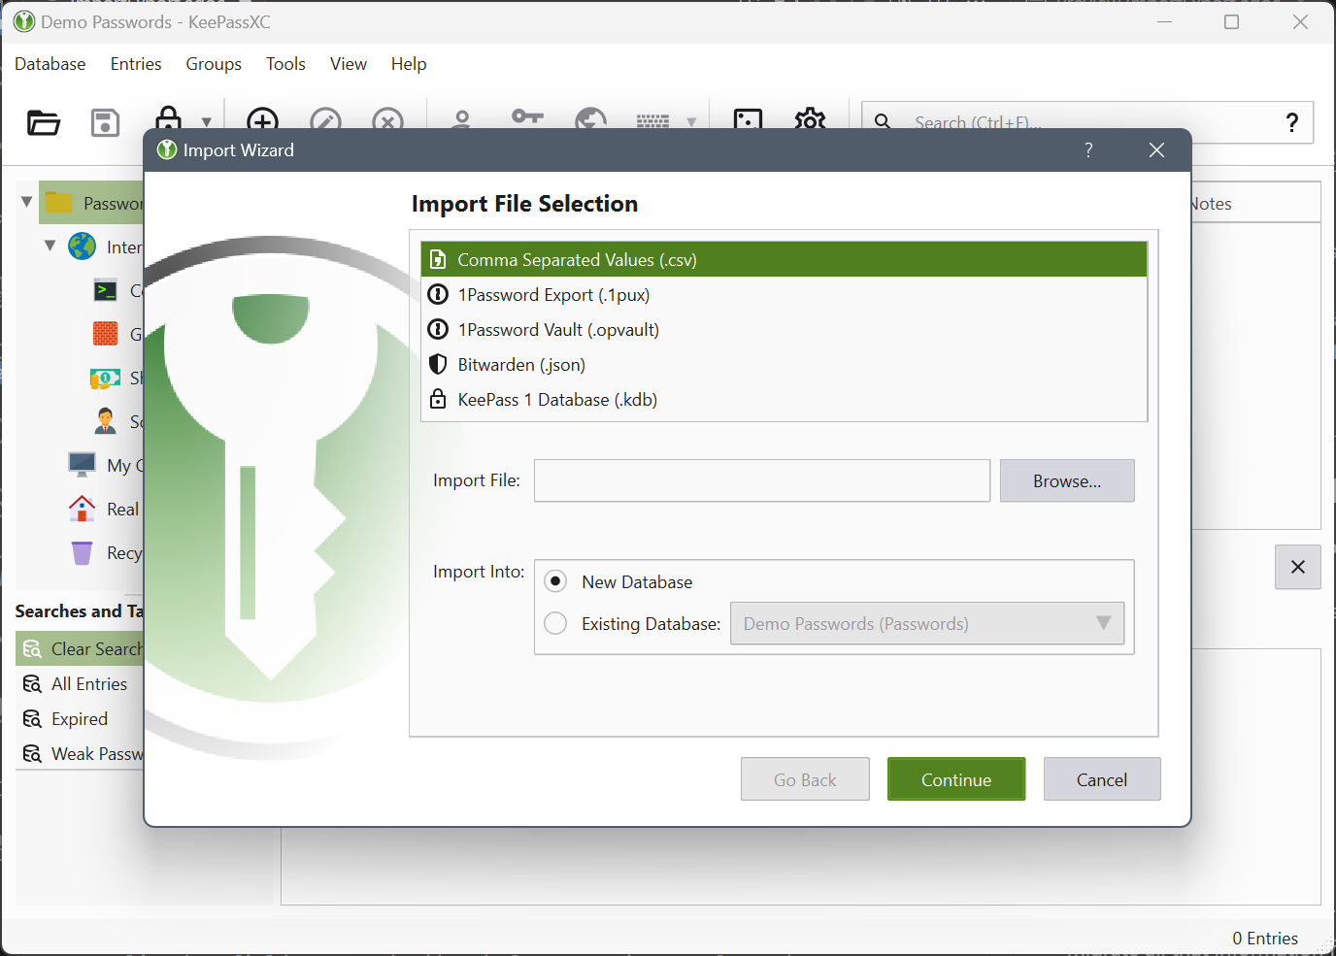This screenshot has width=1336, height=956.
Task: Click the Import Wizard help question mark
Action: click(x=1088, y=149)
